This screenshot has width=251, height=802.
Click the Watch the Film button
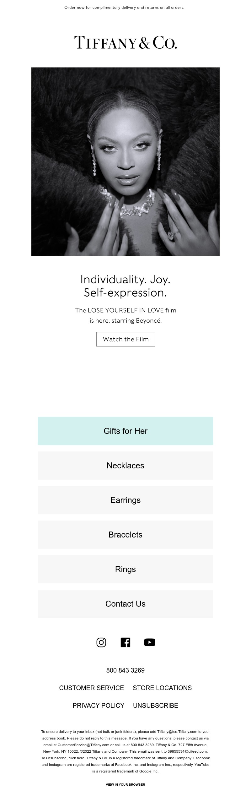125,339
